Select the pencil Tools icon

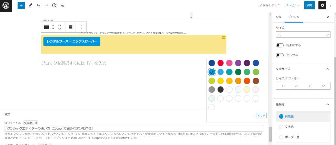[30, 5]
